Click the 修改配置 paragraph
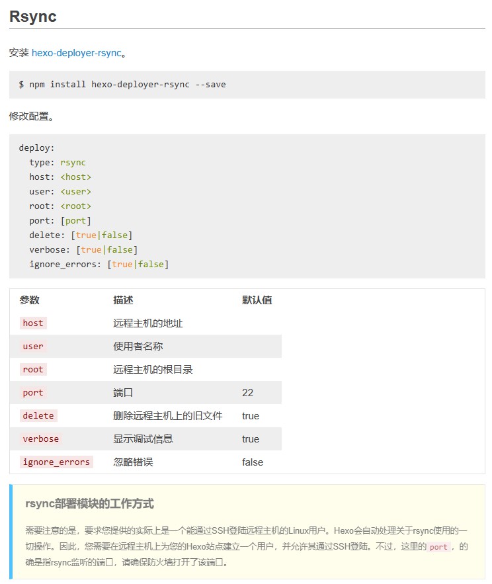This screenshot has width=492, height=584. (32, 116)
